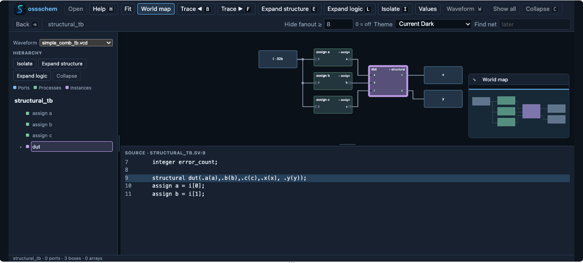Screen dimensions: 583x263
Task: Select assign a in the hierarchy tree
Action: click(x=42, y=113)
